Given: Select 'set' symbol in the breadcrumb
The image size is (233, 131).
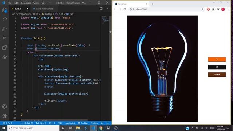Looking at the screenshot, I should (x=70, y=14).
